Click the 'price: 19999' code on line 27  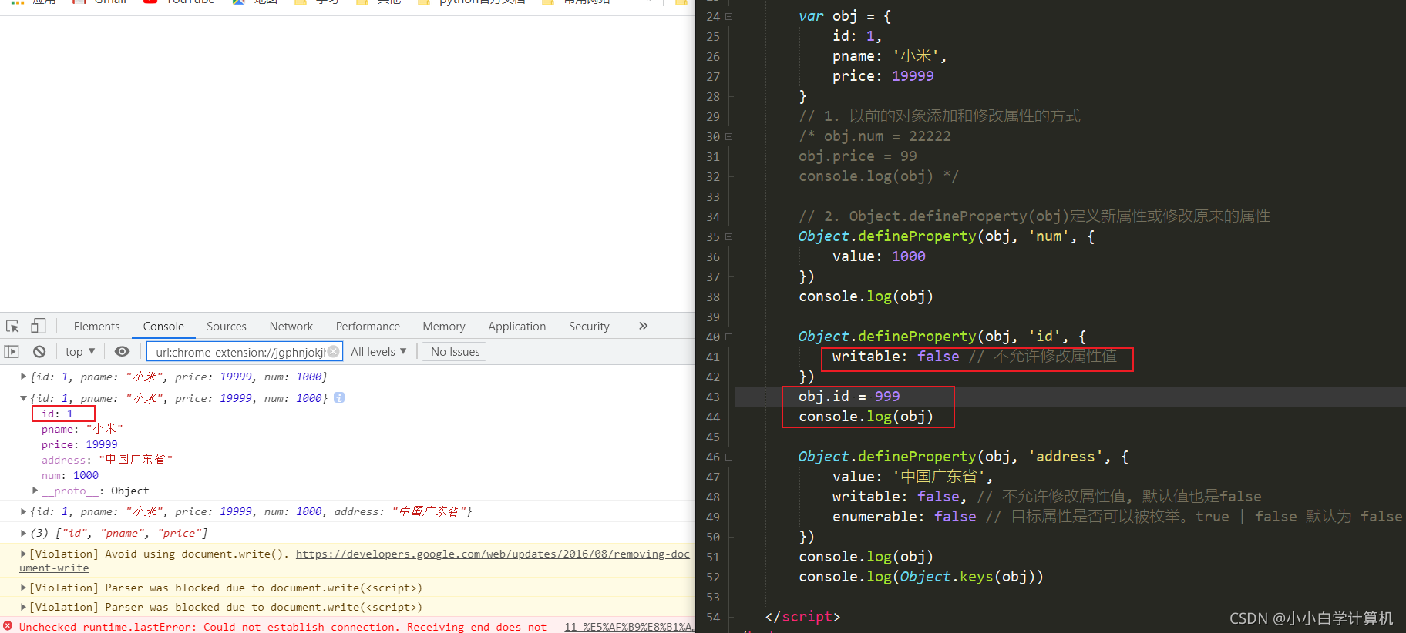[883, 76]
